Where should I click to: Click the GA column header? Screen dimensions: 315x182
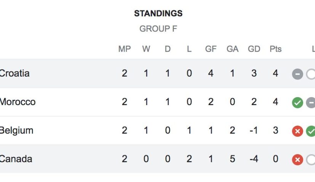pyautogui.click(x=232, y=49)
